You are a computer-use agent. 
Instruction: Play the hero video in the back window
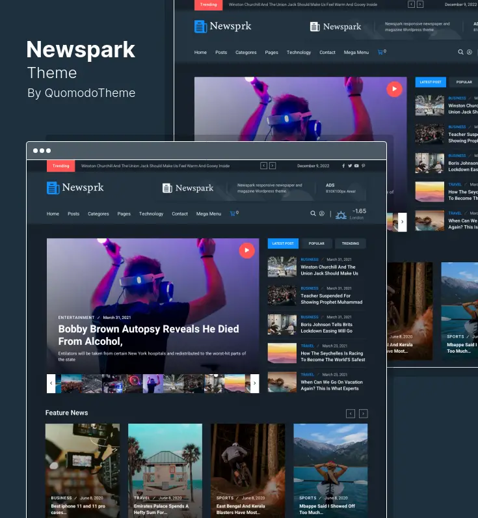tap(394, 89)
